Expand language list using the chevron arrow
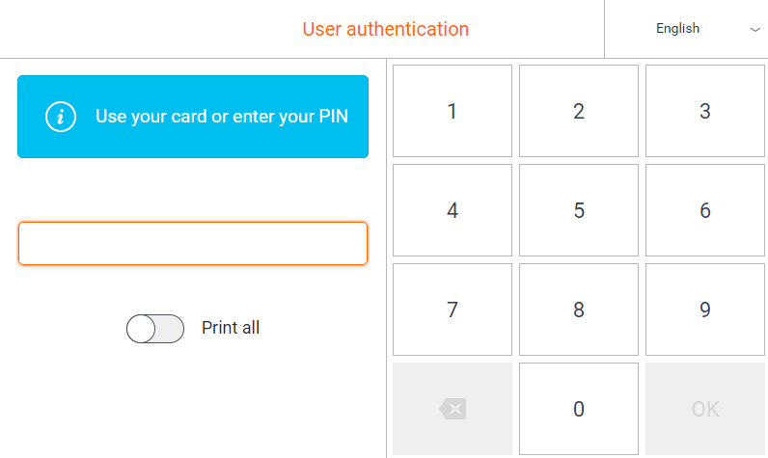The height and width of the screenshot is (458, 768). 754,30
